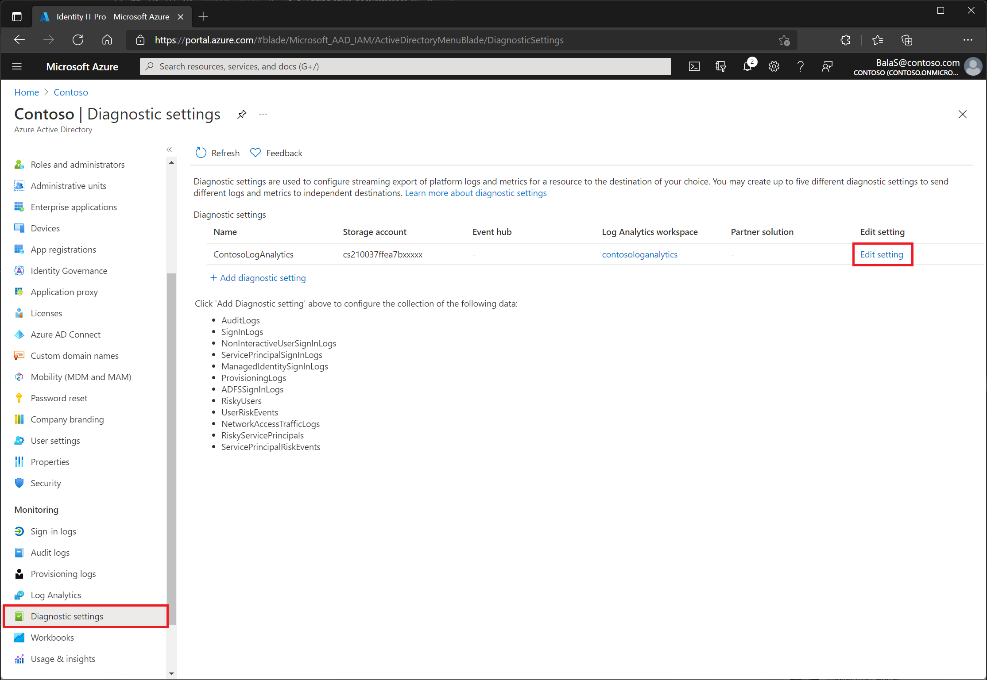The height and width of the screenshot is (680, 987).
Task: Click the sidebar scrollbar down arrow
Action: pos(171,673)
